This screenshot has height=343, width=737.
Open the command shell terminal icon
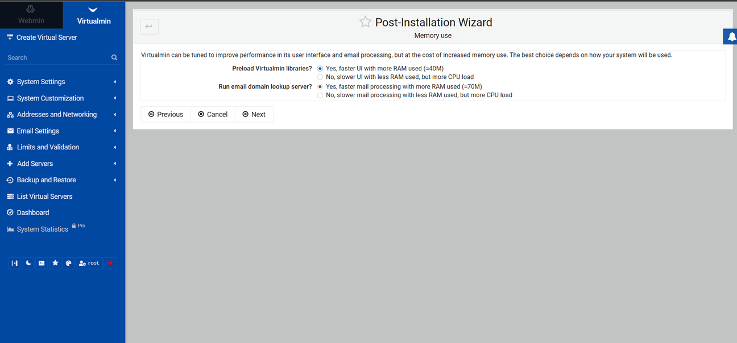click(42, 263)
